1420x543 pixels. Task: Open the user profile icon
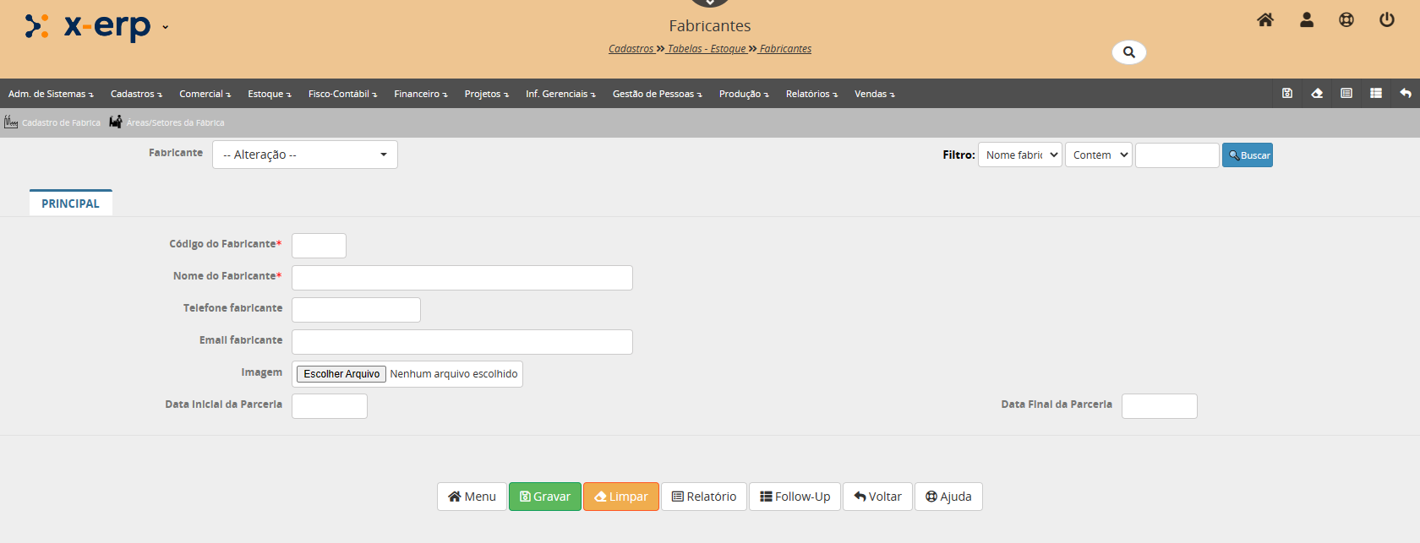(1306, 19)
